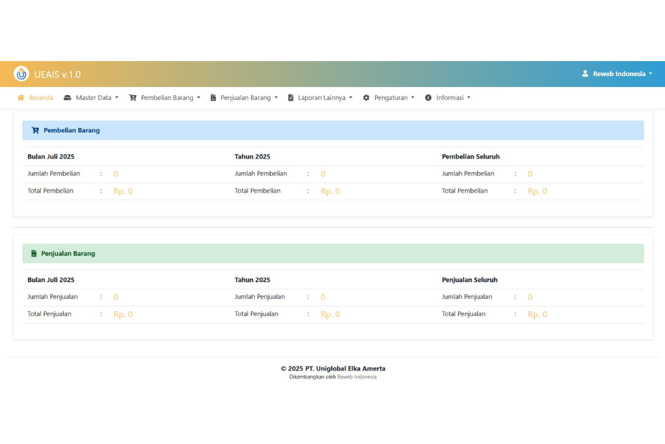Screen dimensions: 665x444
Task: Click the home icon beside Beranda
Action: pos(21,98)
